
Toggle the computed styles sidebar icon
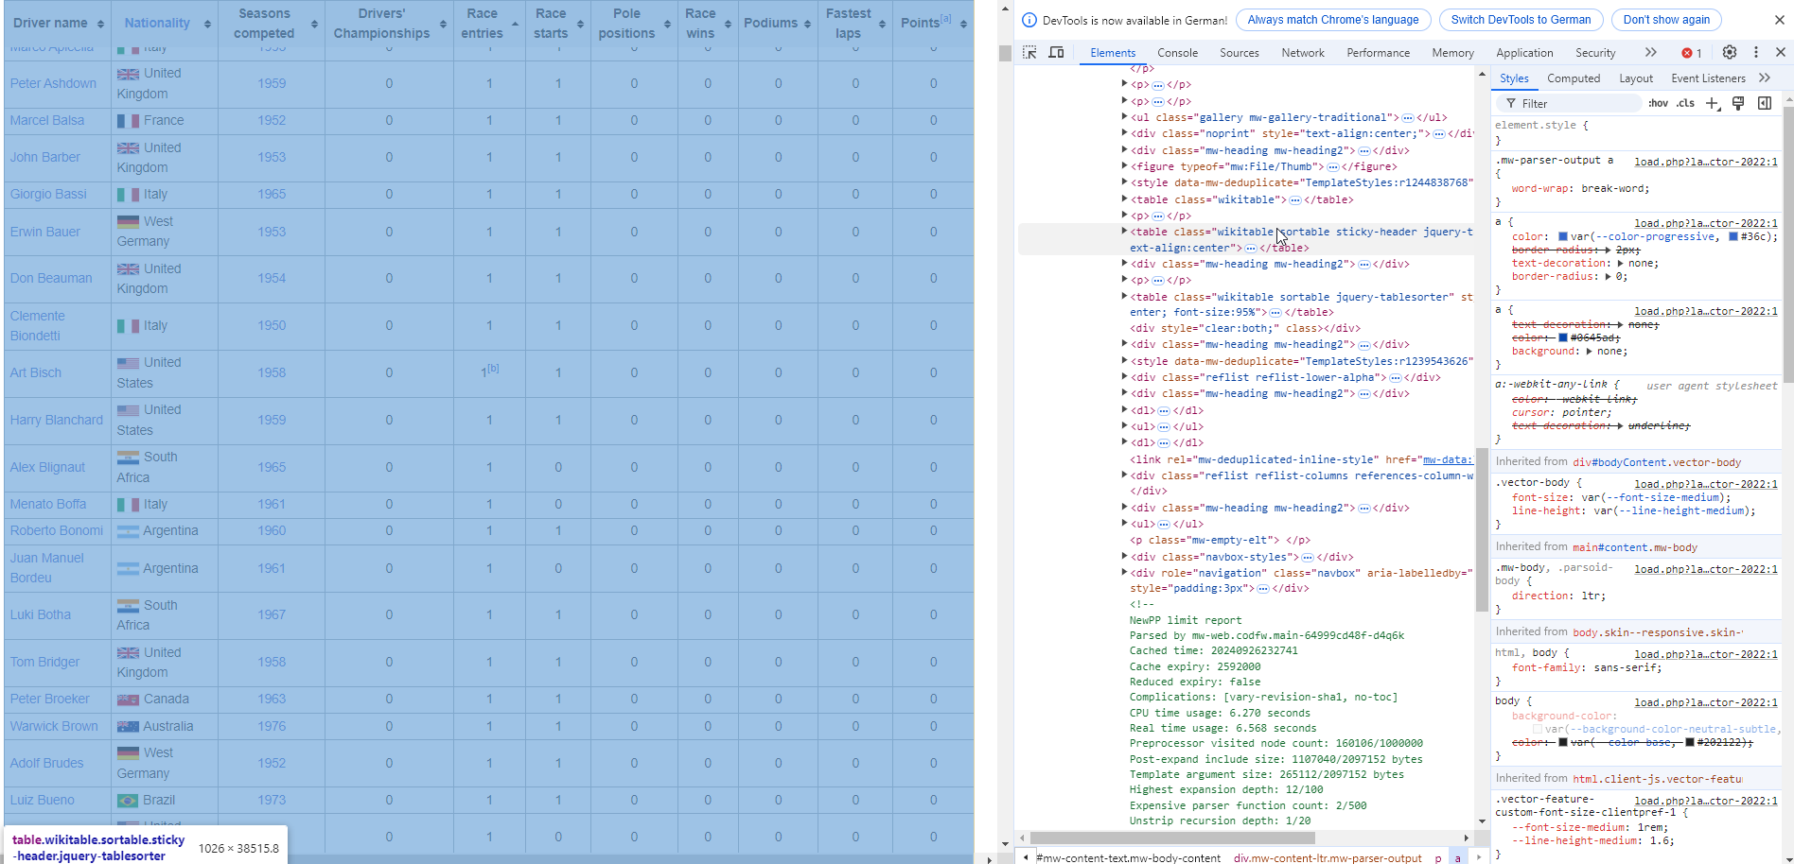click(1765, 104)
